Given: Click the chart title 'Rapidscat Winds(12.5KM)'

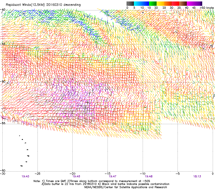Looking at the screenshot, I should pos(25,5).
